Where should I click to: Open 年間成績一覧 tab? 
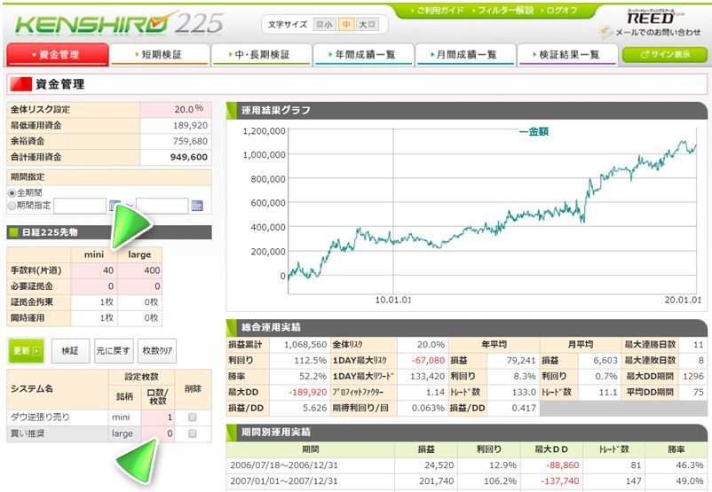[x=364, y=55]
